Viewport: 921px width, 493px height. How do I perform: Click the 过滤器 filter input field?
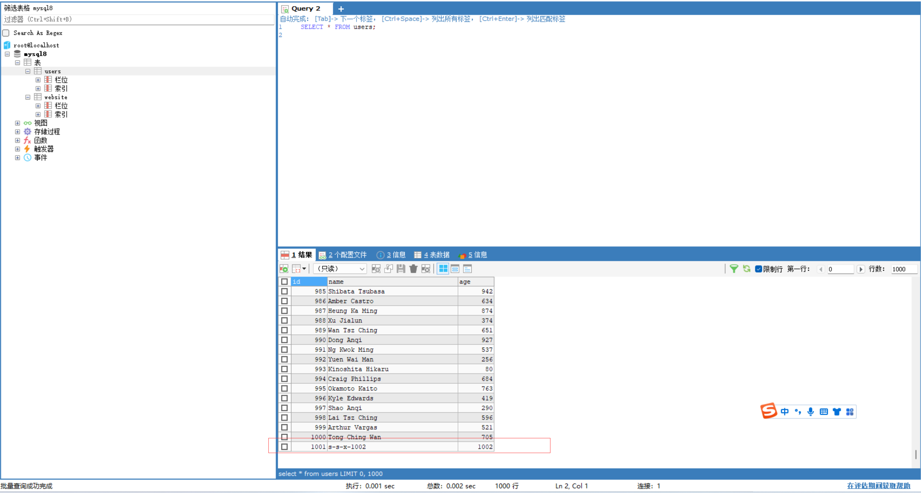[x=138, y=19]
